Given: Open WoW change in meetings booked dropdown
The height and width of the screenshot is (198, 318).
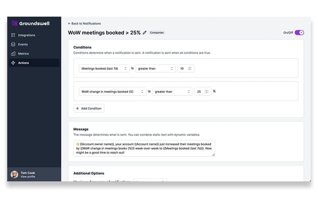Looking at the screenshot, I should [x=112, y=91].
